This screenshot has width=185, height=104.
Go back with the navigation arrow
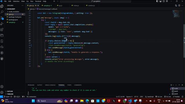pyautogui.click(x=54, y=1)
